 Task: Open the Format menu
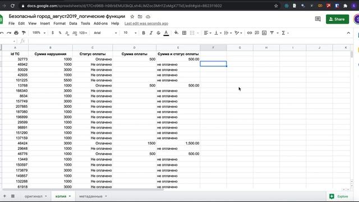point(59,24)
